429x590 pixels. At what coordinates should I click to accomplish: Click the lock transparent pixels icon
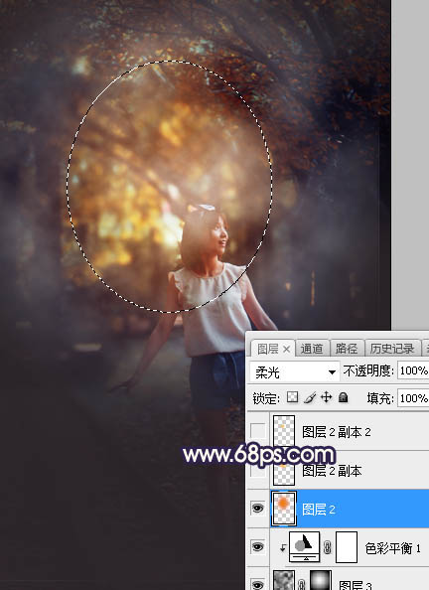292,397
